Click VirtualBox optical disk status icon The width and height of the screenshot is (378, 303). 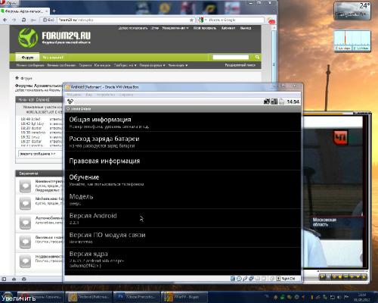[x=239, y=279]
